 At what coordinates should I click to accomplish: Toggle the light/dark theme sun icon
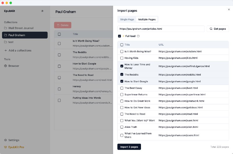click(x=43, y=11)
